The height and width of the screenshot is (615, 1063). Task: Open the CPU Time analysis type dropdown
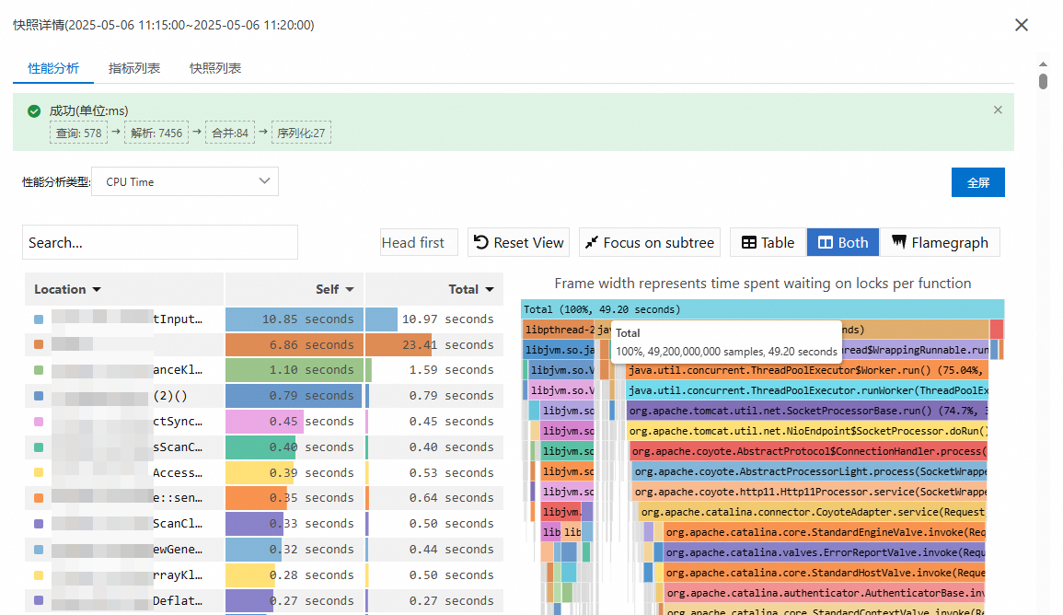[185, 181]
